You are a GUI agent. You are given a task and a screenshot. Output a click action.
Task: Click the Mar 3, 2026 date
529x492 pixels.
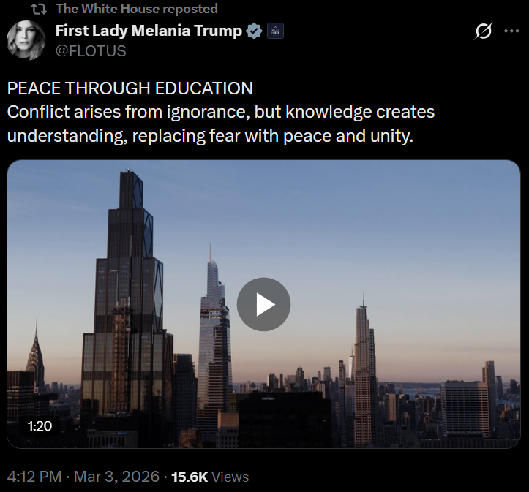coord(116,477)
